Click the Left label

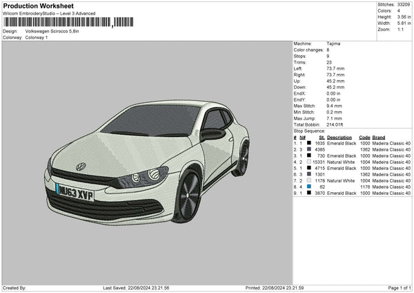[x=297, y=68]
